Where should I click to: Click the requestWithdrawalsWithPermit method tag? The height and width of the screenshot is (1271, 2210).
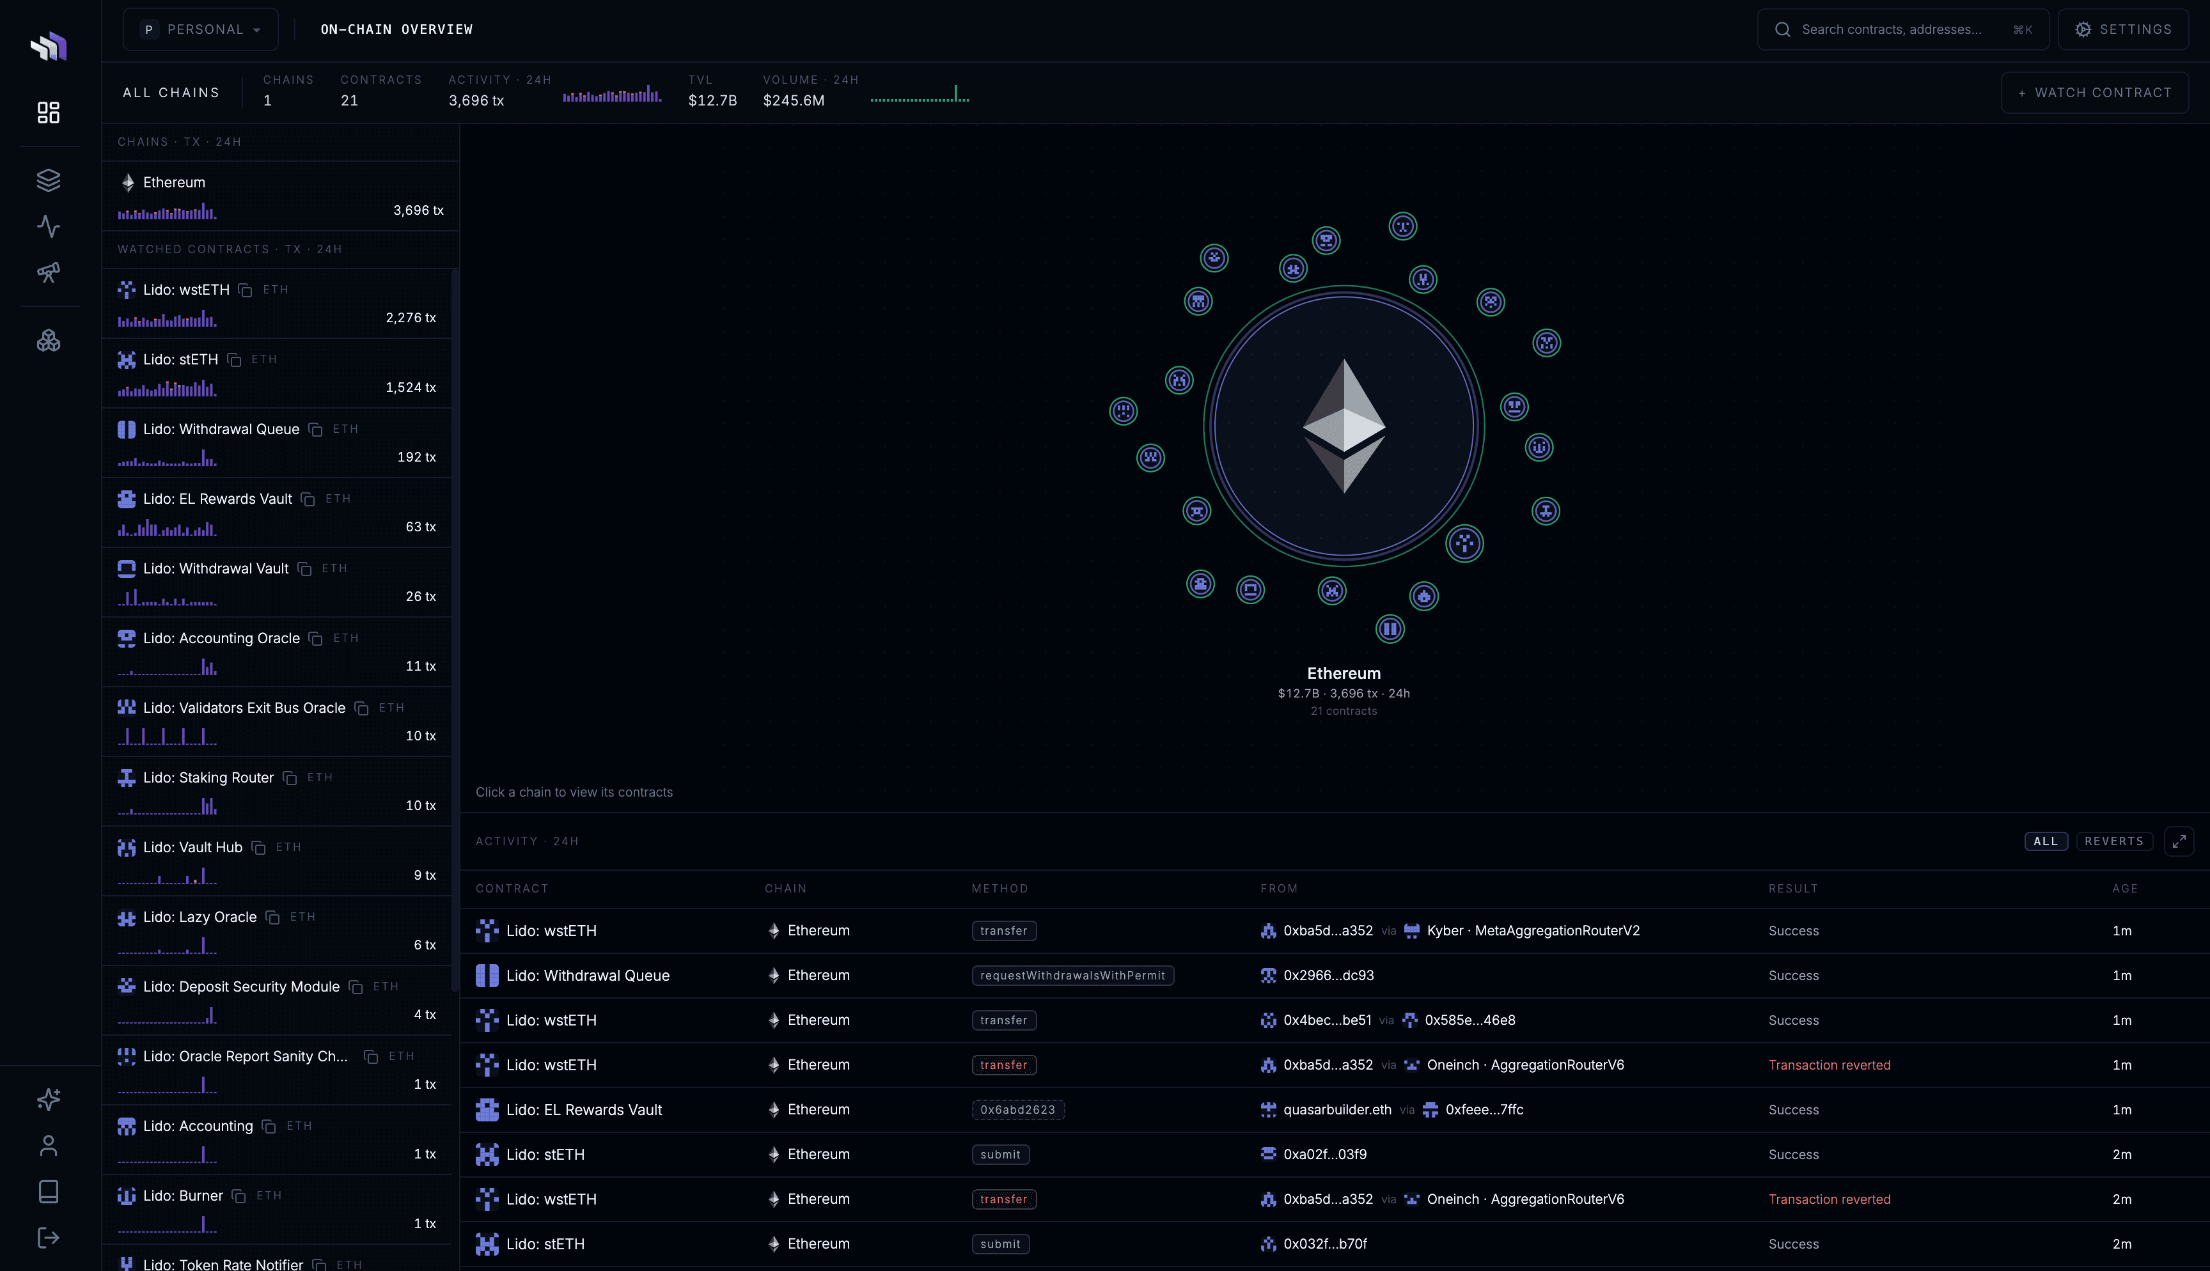click(1072, 976)
